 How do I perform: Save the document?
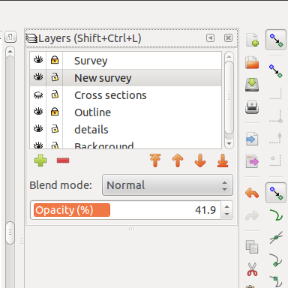[252, 85]
